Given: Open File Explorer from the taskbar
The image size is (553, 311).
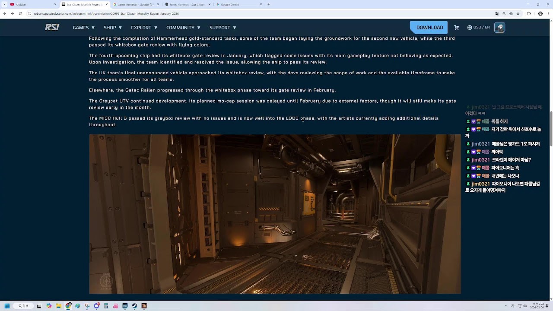Looking at the screenshot, I should pos(58,306).
